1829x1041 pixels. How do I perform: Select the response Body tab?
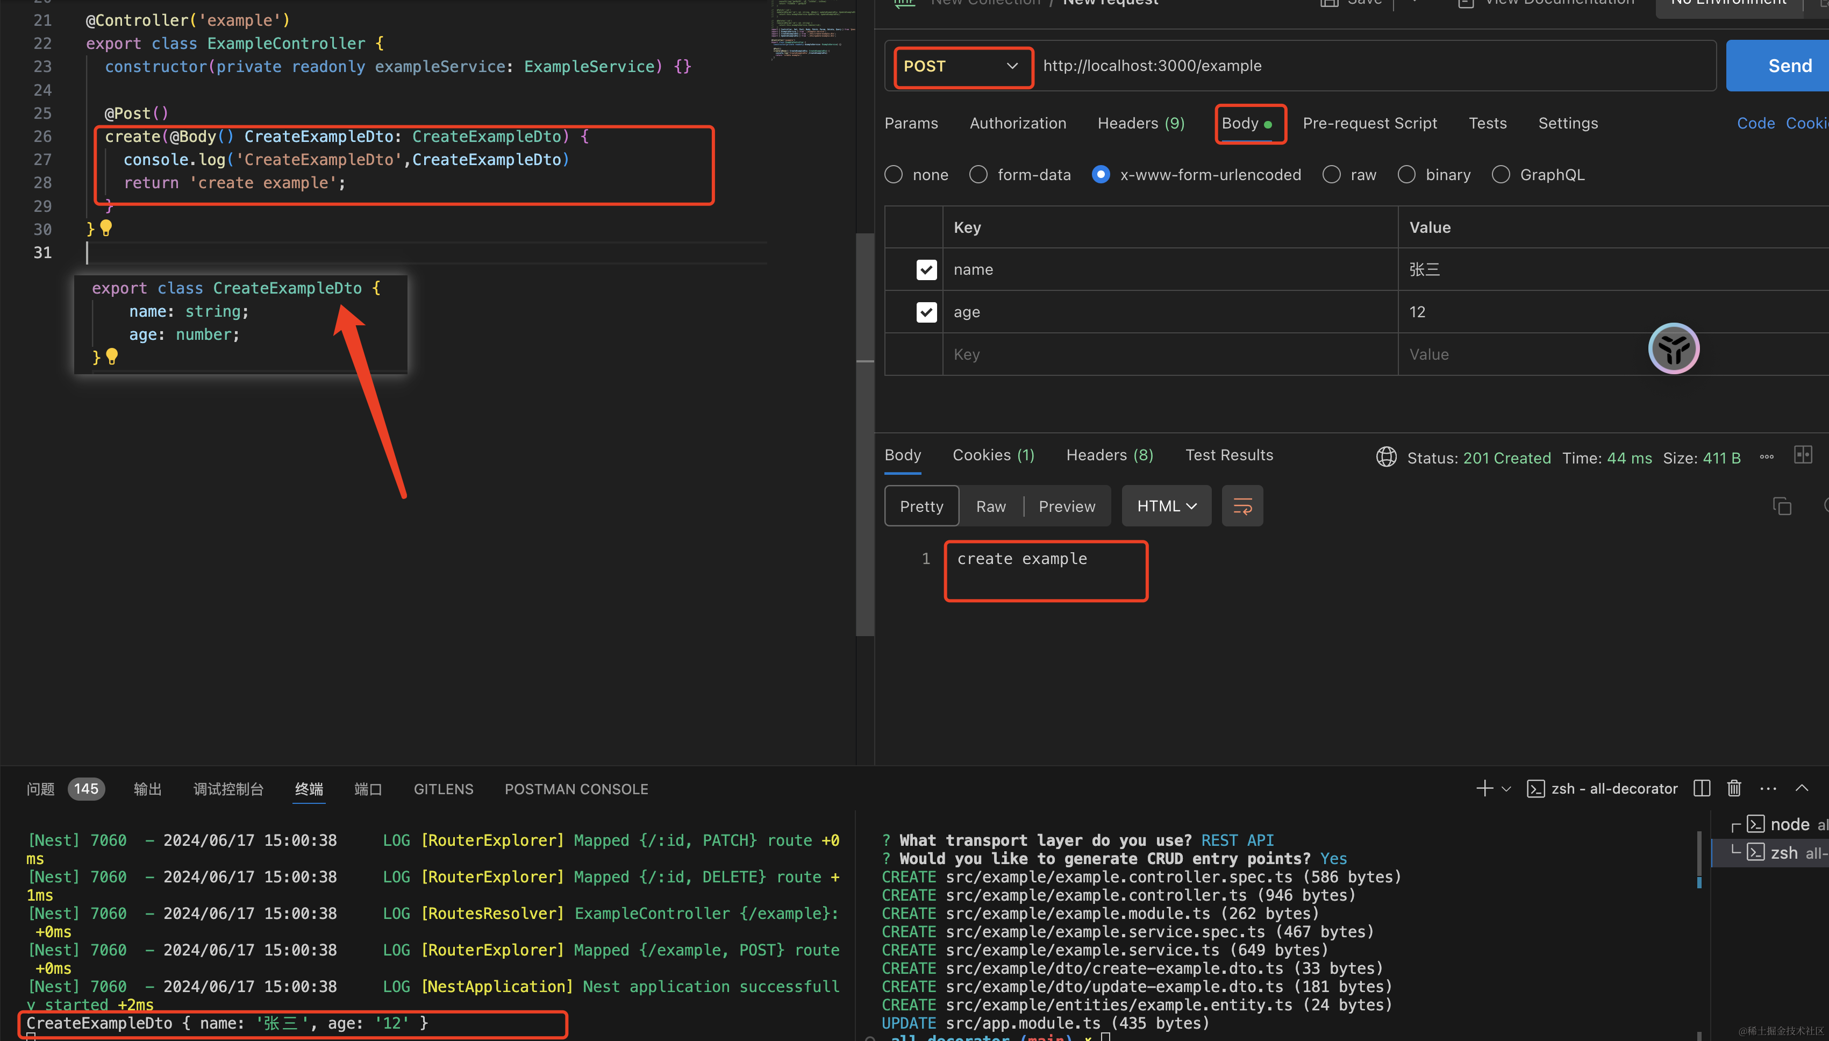coord(902,455)
